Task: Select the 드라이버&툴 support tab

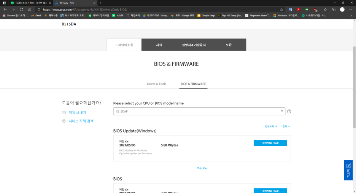Action: [x=124, y=45]
